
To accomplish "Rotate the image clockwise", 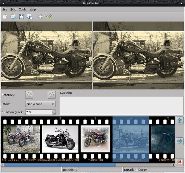I will [52, 95].
